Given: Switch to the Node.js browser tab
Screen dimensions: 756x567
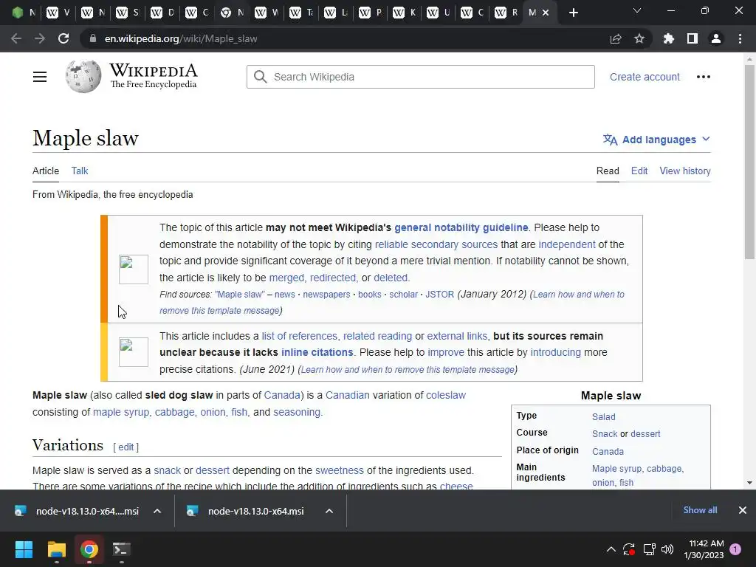Looking at the screenshot, I should coord(24,13).
